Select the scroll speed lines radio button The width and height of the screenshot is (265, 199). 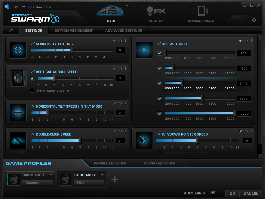coord(32,78)
